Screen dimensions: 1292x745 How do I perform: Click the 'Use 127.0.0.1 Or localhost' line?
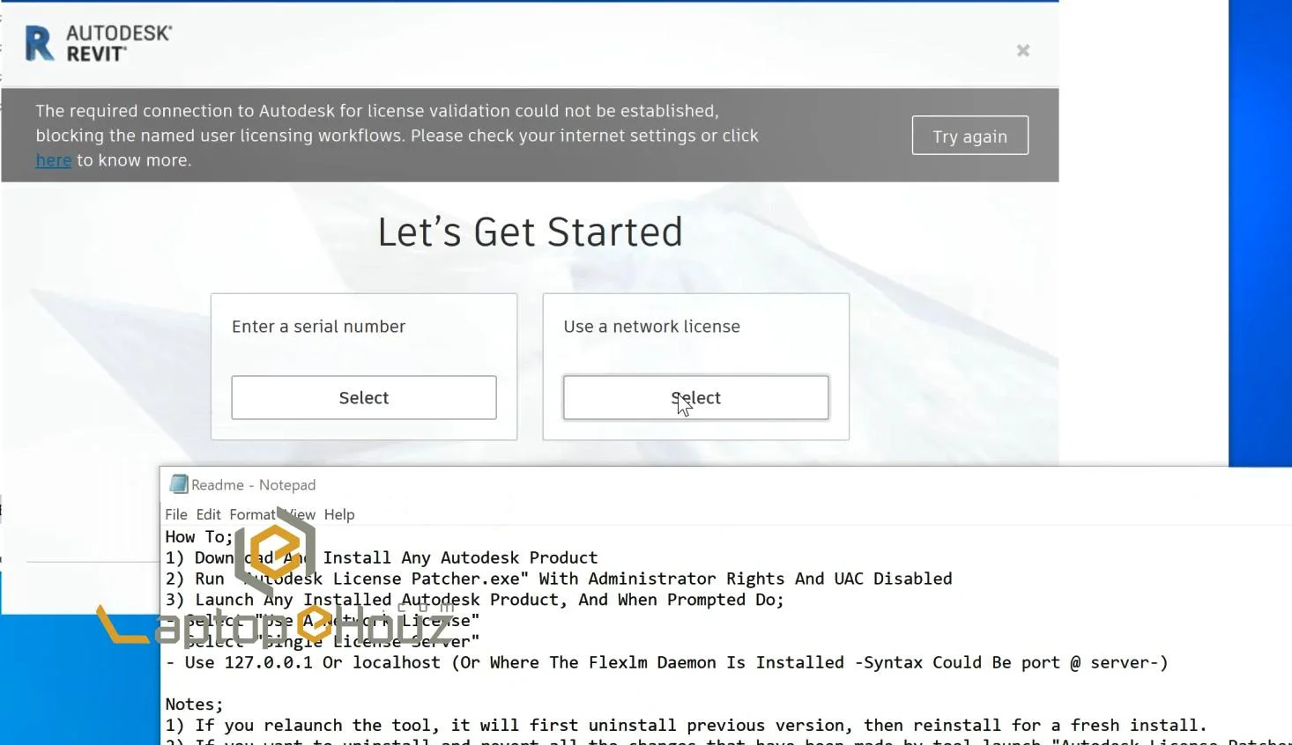click(x=666, y=662)
